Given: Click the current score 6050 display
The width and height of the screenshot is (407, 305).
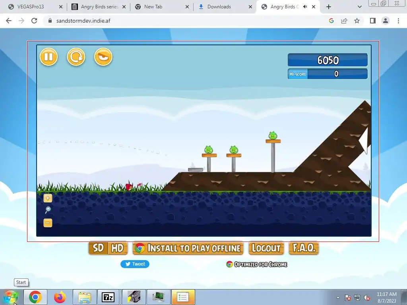Looking at the screenshot, I should click(328, 60).
